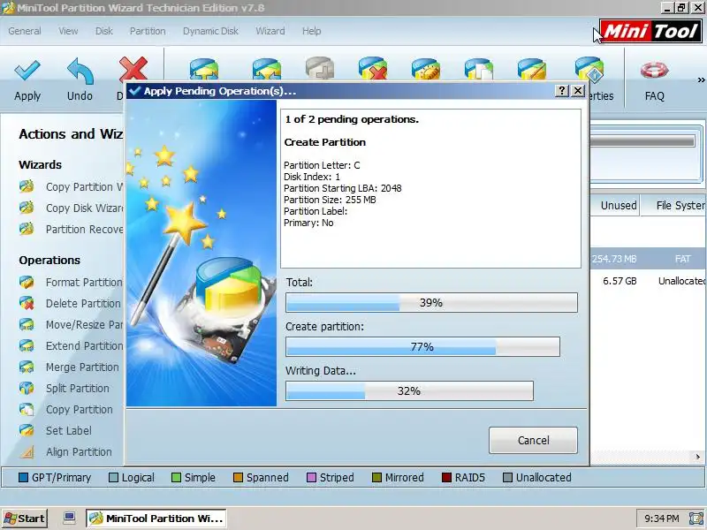The width and height of the screenshot is (707, 530).
Task: Click the Format partition toolbar icon
Action: click(x=426, y=69)
